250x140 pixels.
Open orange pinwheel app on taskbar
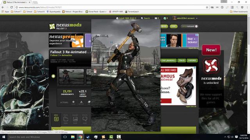tap(103, 137)
